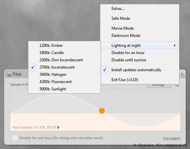The height and width of the screenshot is (149, 190).
Task: Select Disable until sunrise
Action: click(140, 60)
